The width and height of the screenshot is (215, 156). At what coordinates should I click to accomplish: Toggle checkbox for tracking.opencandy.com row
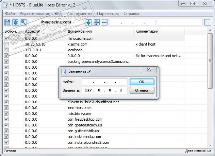coord(6,62)
